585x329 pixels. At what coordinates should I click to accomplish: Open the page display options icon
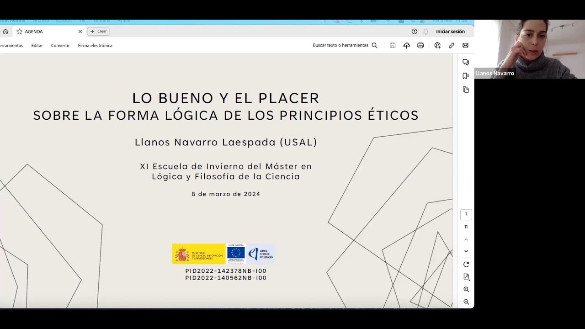(466, 277)
